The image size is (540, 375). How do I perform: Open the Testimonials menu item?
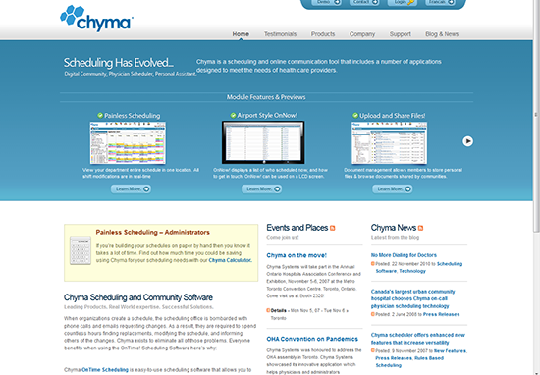pyautogui.click(x=280, y=34)
